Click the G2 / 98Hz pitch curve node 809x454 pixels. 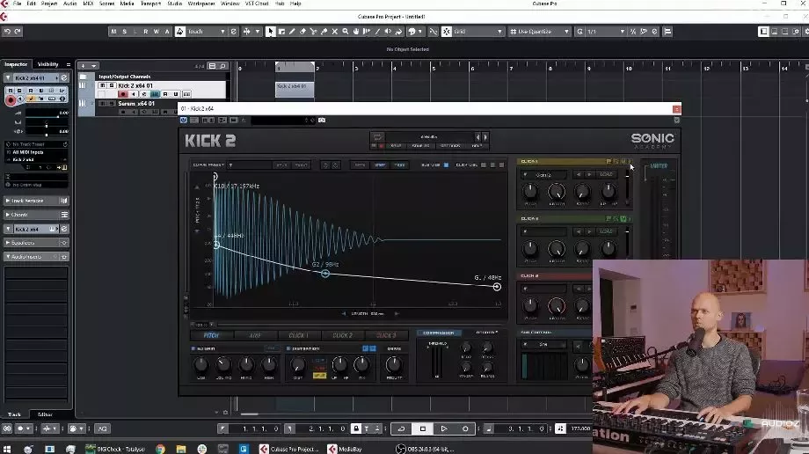[x=325, y=274]
